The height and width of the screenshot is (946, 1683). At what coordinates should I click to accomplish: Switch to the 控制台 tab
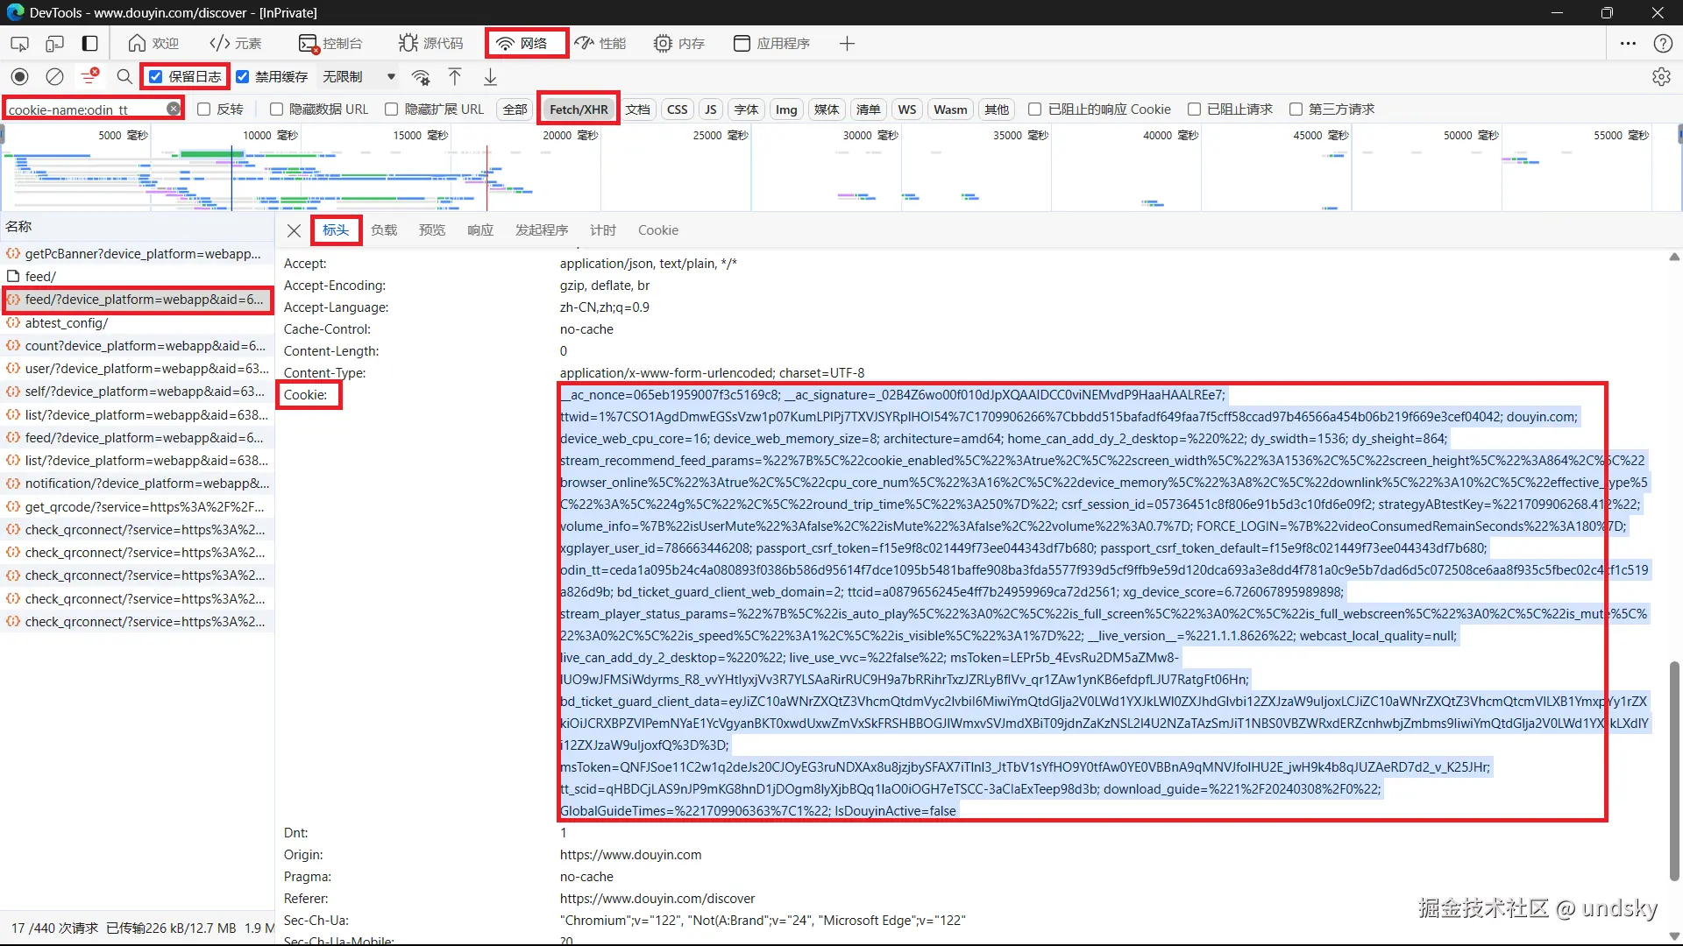(330, 43)
